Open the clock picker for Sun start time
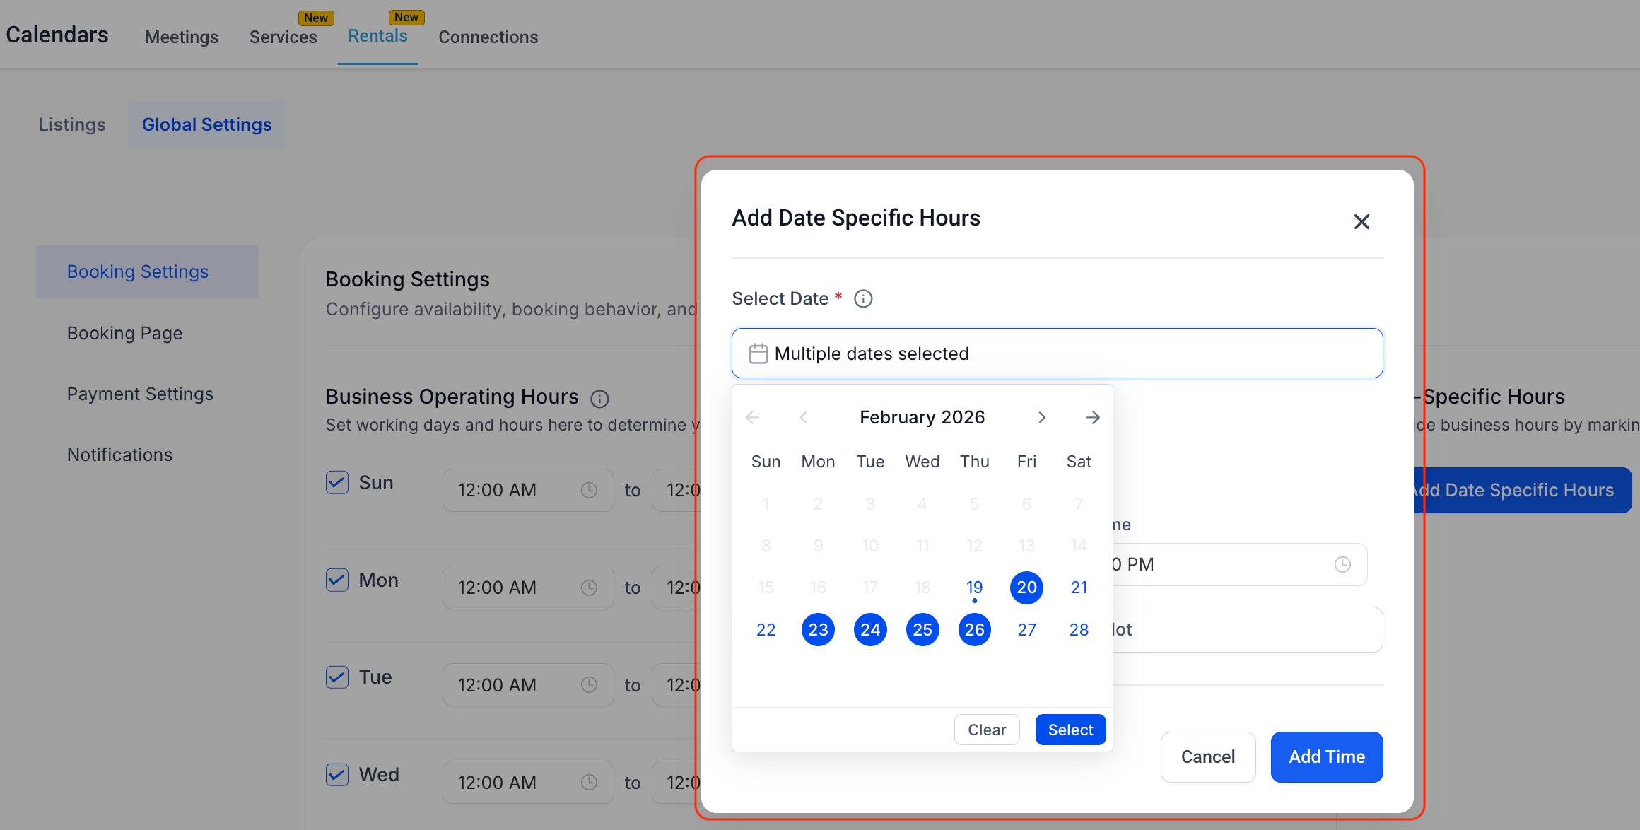Viewport: 1640px width, 830px height. click(589, 489)
